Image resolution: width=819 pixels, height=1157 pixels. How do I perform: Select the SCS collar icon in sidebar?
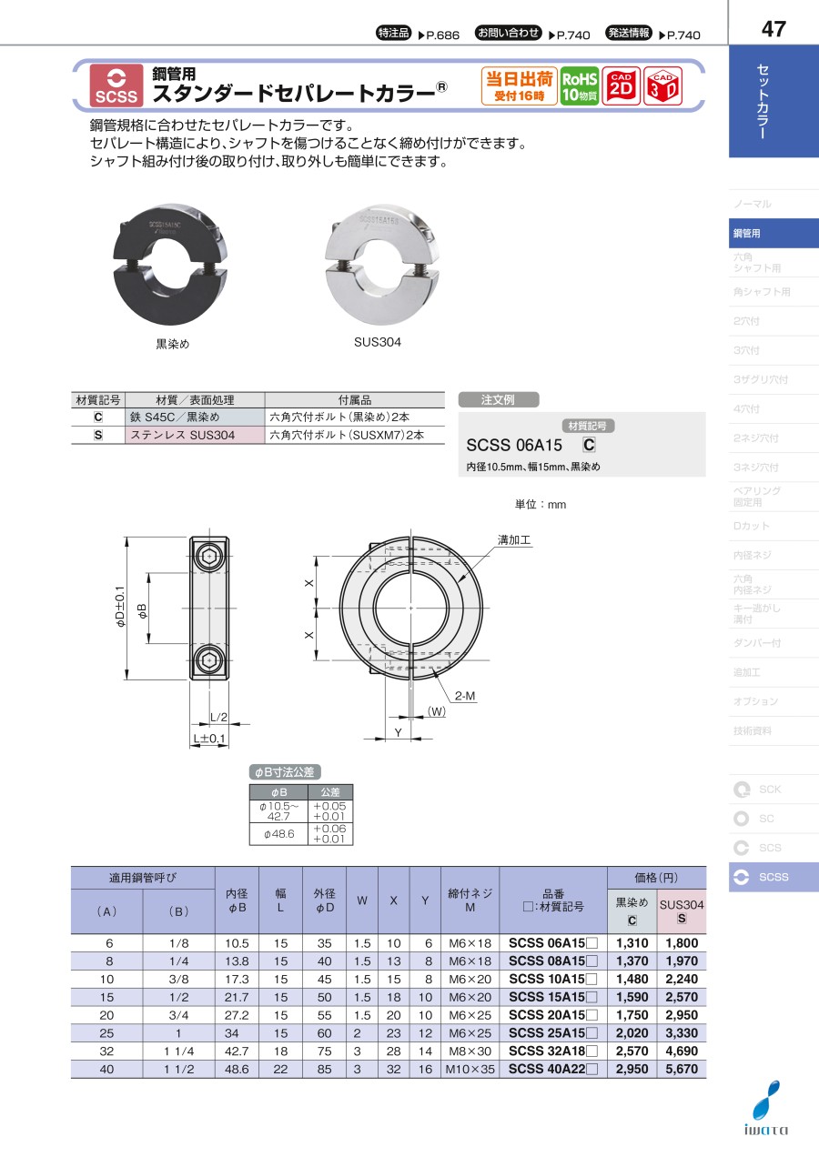coord(742,848)
